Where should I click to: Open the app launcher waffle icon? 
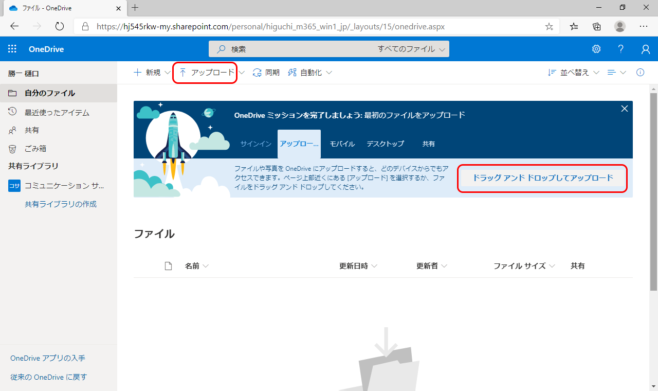coord(12,49)
